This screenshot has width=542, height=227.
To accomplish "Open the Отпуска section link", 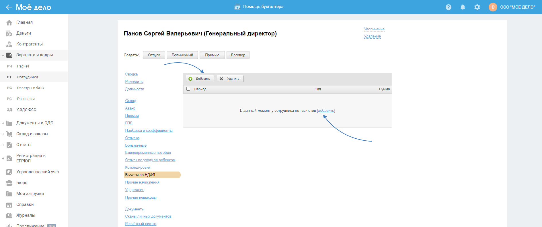I will pos(132,138).
